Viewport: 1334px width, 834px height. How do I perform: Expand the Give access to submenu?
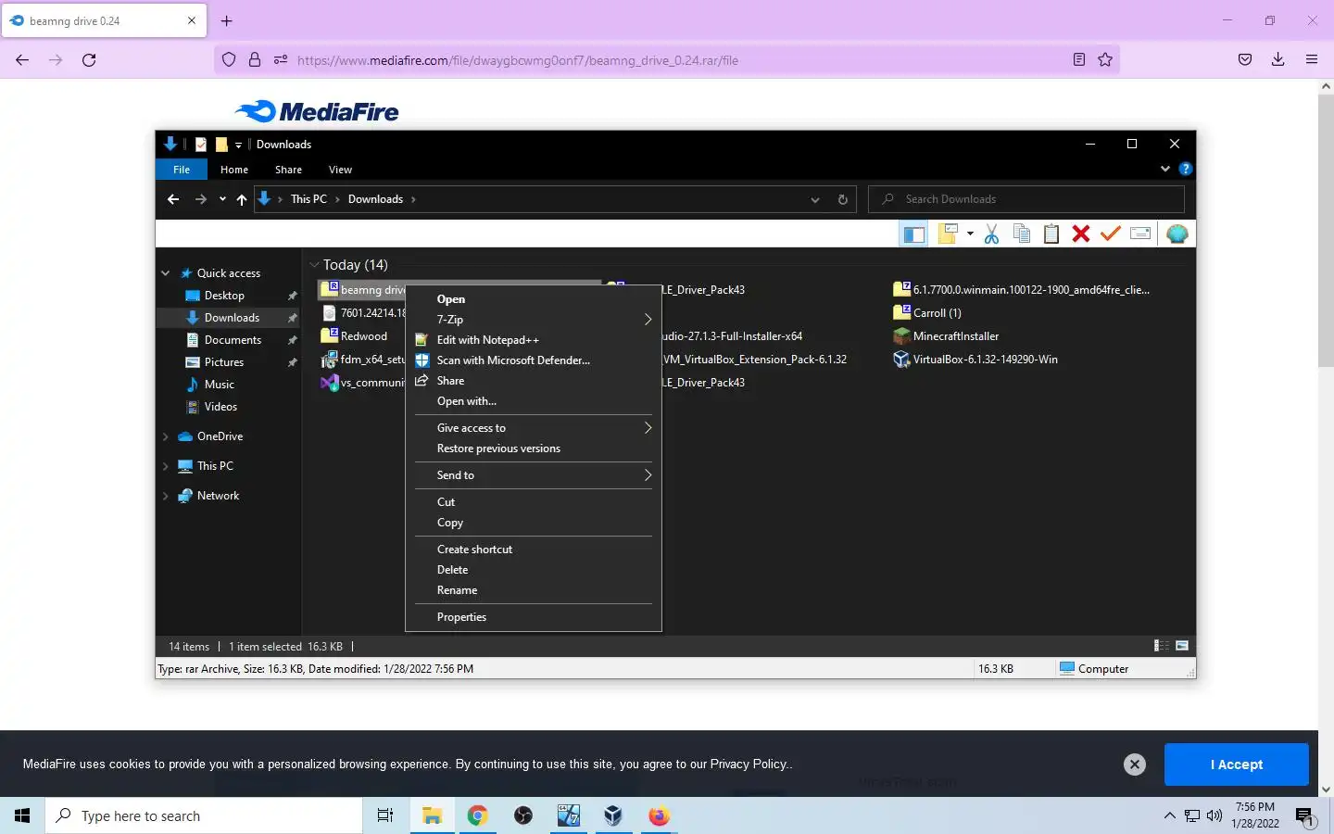[648, 428]
